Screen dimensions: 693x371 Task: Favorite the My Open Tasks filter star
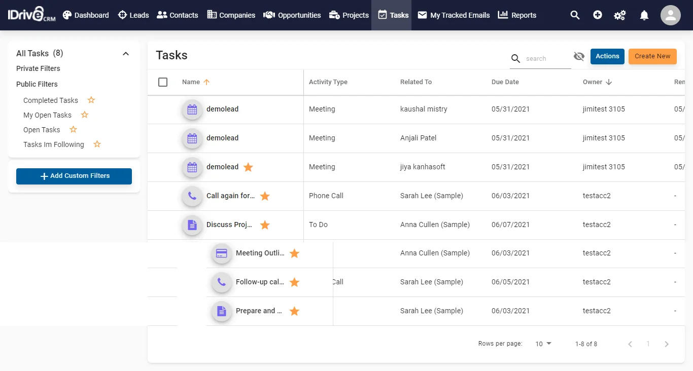pyautogui.click(x=85, y=115)
